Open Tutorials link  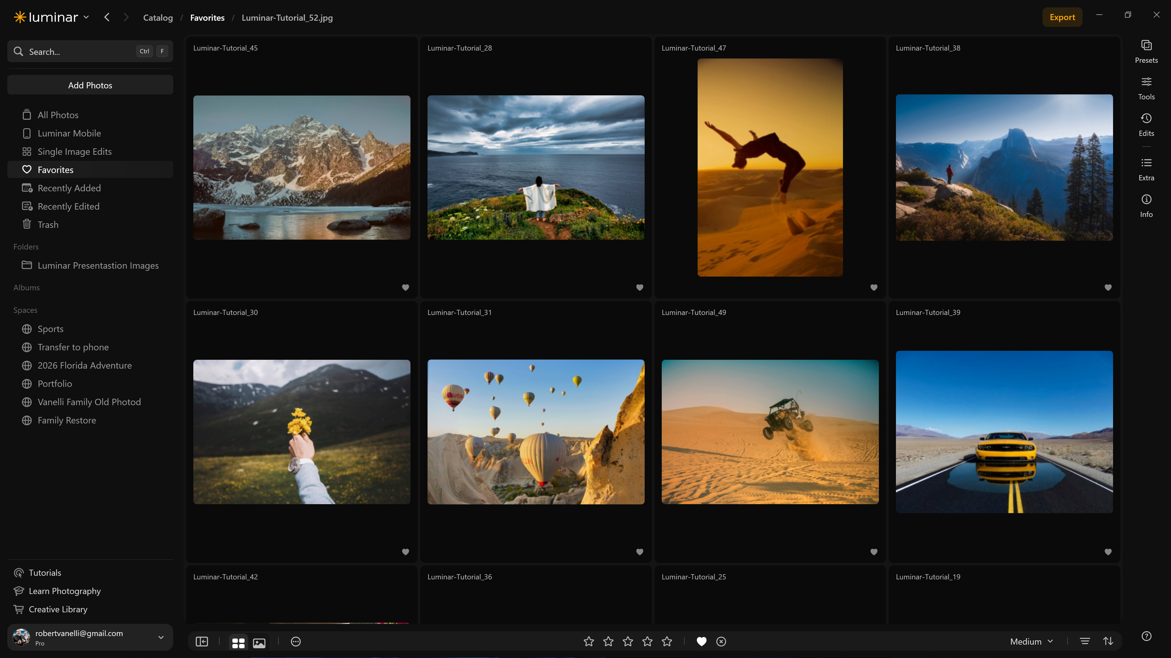(x=38, y=573)
